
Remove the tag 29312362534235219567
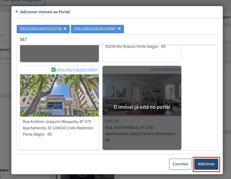click(119, 29)
